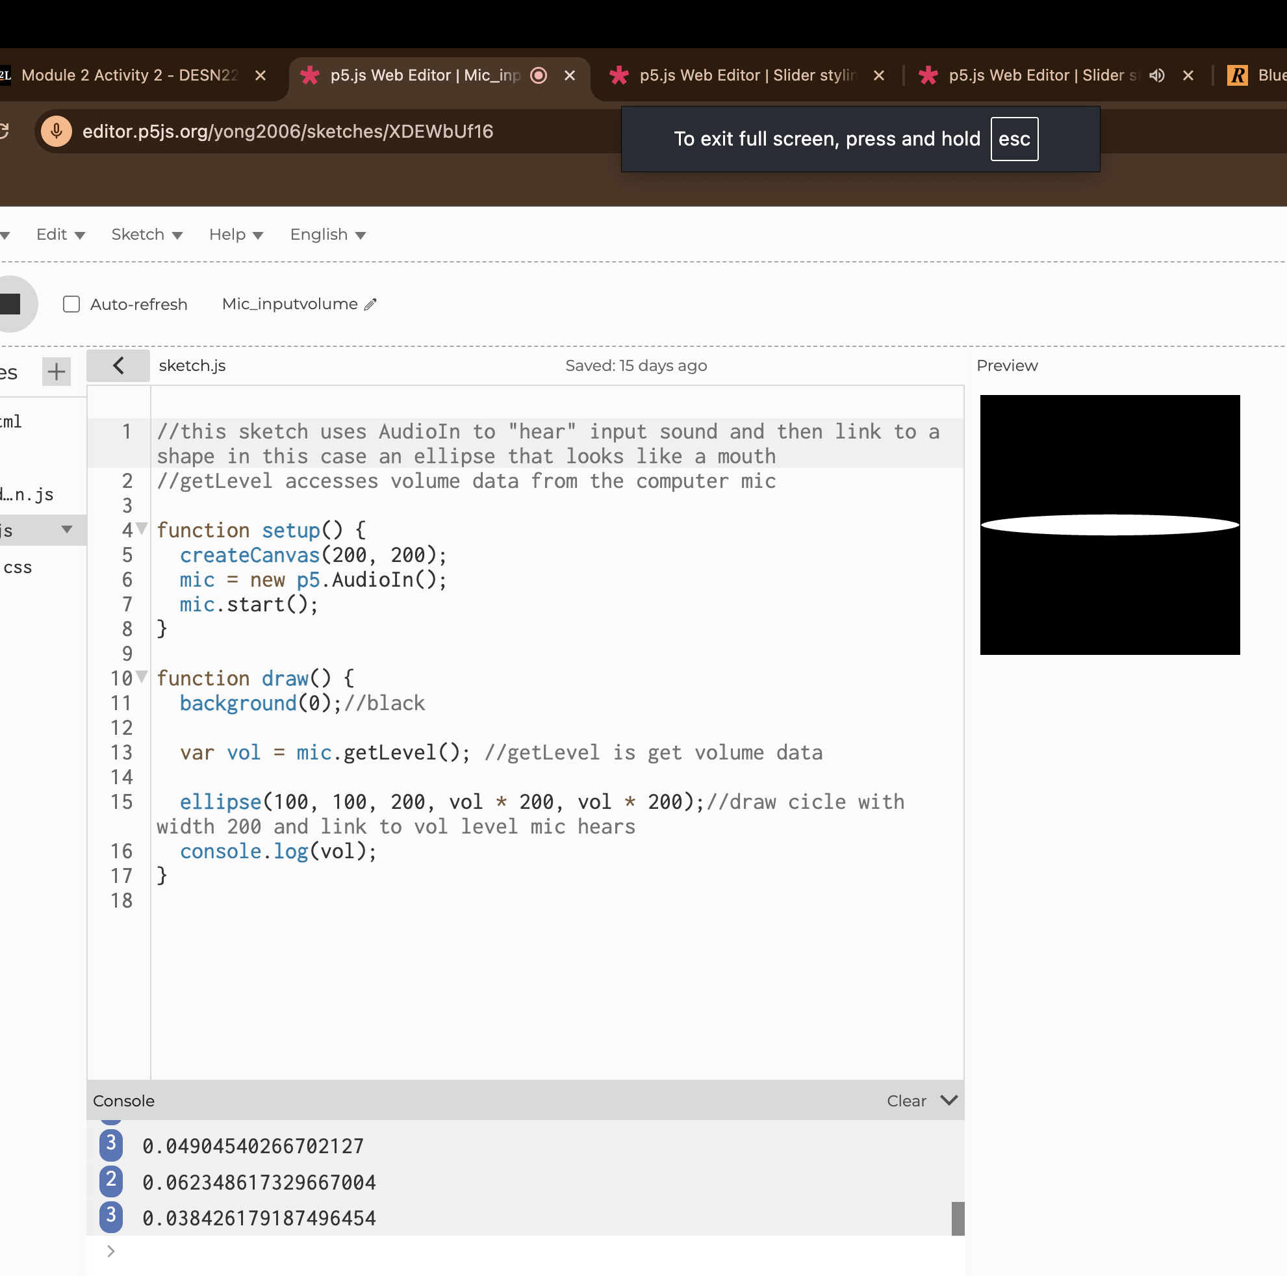Click the console value 0.062348617329667004
This screenshot has width=1287, height=1276.
click(x=259, y=1182)
